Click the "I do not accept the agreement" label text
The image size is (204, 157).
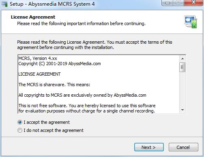pyautogui.click(x=54, y=130)
